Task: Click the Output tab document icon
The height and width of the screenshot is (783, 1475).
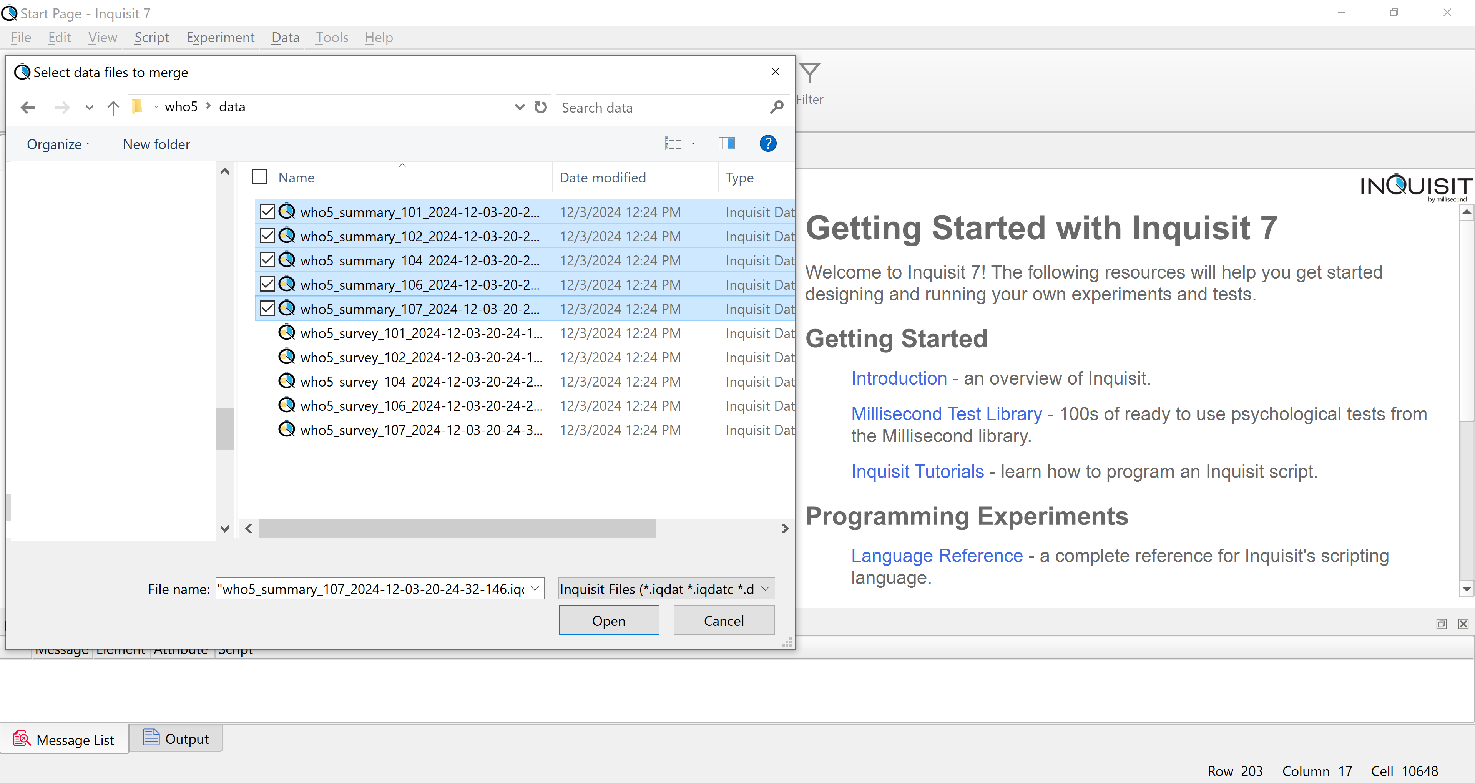Action: point(151,737)
